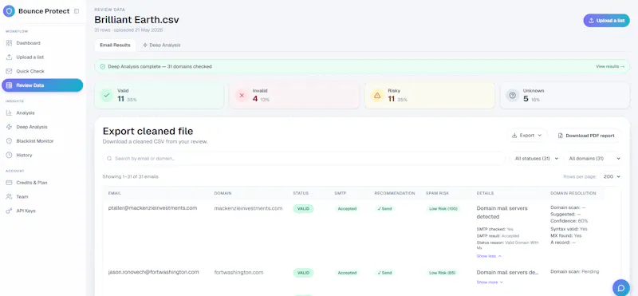Viewport: 638px width, 296px height.
Task: Click the Valid summary card
Action: coord(159,96)
